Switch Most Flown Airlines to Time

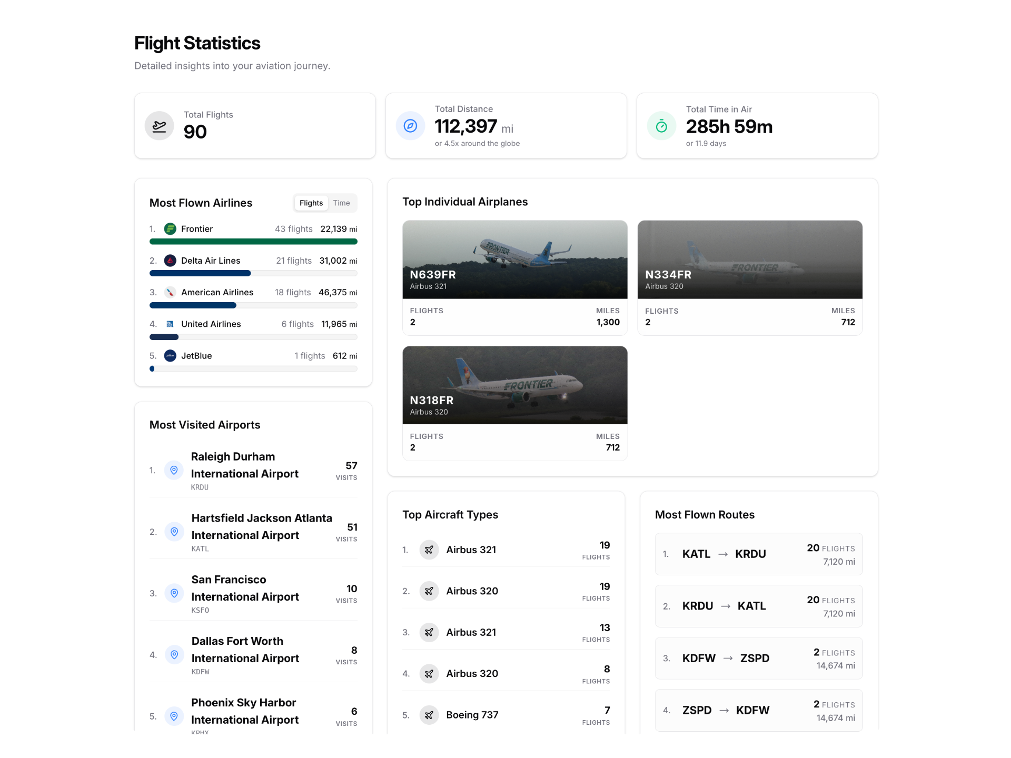(341, 203)
